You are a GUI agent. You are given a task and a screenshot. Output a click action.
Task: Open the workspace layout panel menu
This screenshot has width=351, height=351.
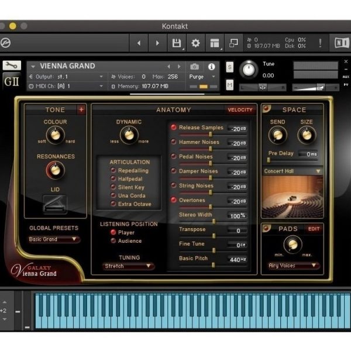click(215, 43)
